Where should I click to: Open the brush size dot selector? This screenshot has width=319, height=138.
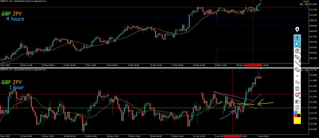click(x=297, y=76)
